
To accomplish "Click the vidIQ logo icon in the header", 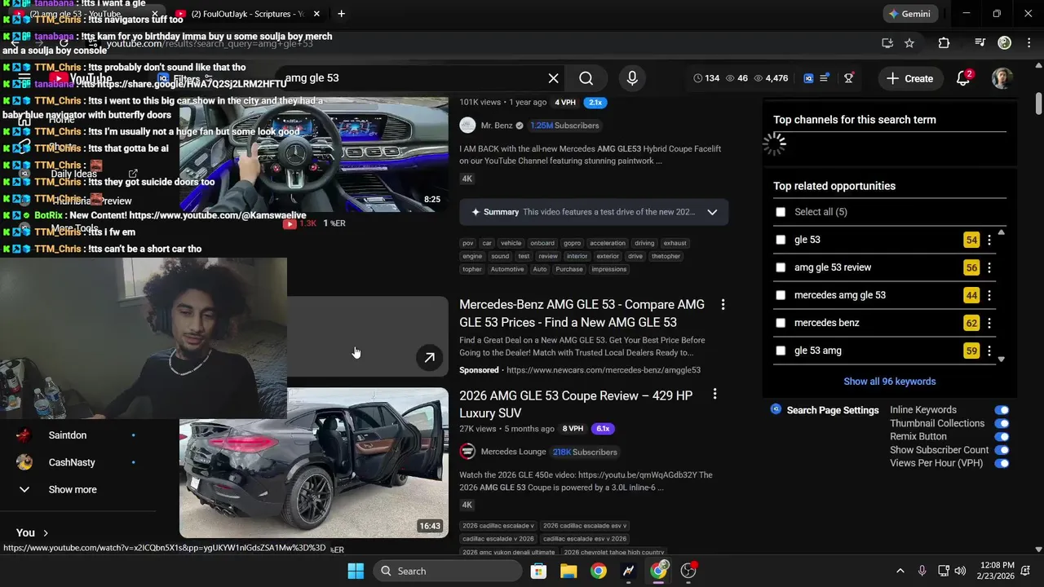I will click(808, 78).
